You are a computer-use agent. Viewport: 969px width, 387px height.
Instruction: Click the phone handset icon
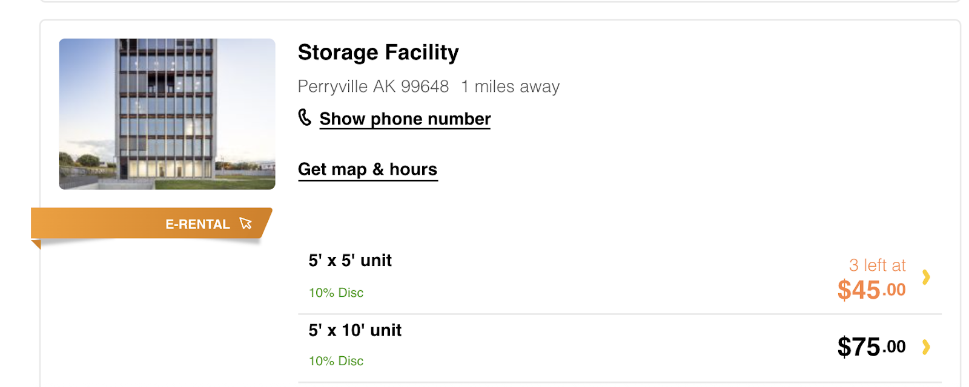[305, 117]
